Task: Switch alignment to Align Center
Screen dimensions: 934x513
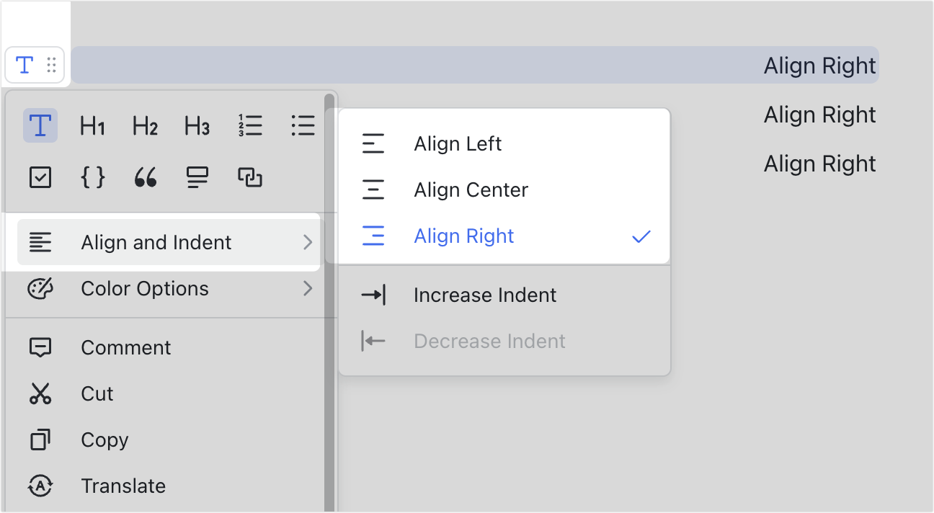Action: [x=470, y=189]
